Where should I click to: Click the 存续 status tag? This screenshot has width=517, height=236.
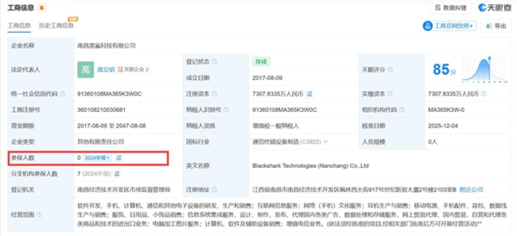[261, 62]
